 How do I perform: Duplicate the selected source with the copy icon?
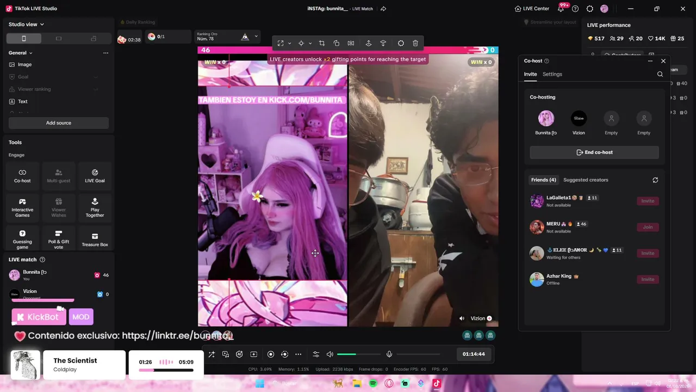(337, 43)
